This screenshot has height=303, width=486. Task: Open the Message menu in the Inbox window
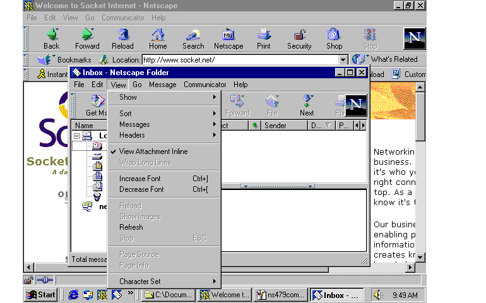(162, 85)
